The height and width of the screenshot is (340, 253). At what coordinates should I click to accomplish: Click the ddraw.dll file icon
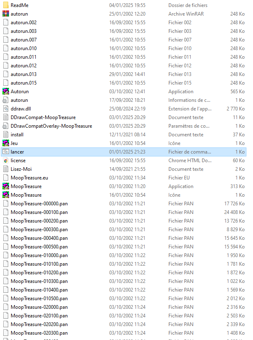(6, 109)
